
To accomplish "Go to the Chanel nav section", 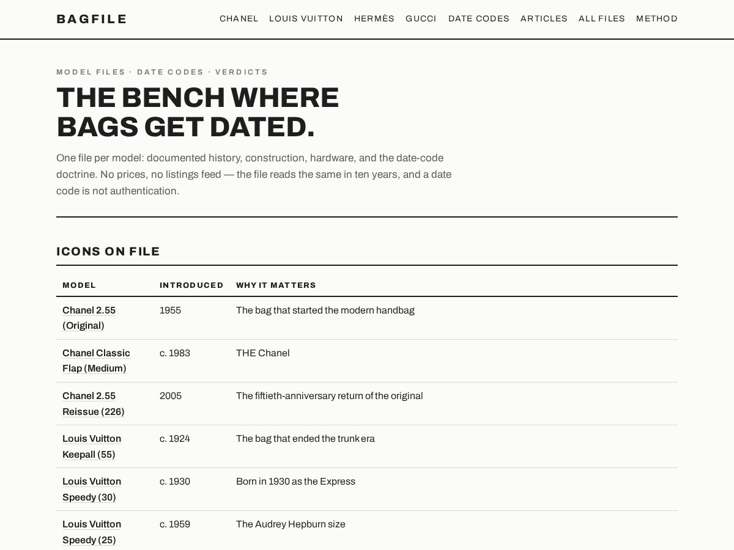I will click(x=239, y=19).
